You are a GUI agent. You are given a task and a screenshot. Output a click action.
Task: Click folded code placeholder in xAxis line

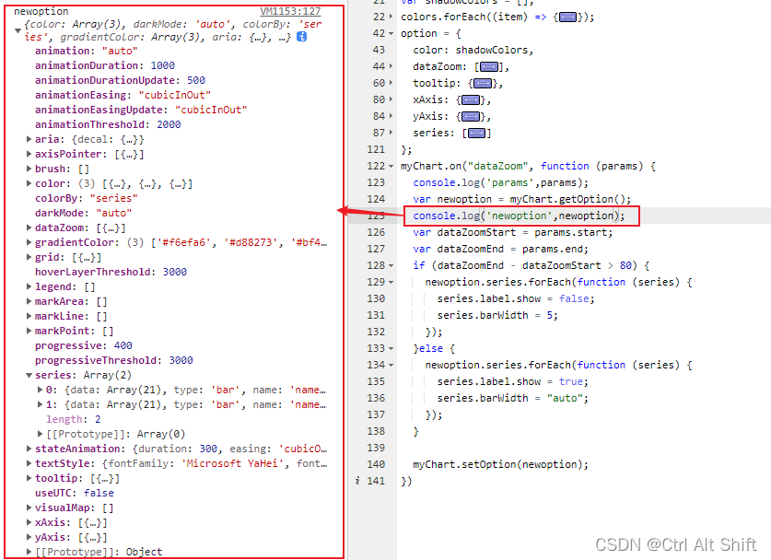click(x=471, y=100)
